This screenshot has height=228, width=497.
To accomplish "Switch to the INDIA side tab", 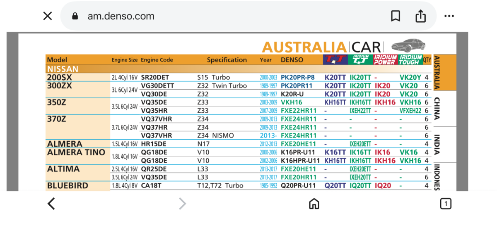I will pyautogui.click(x=437, y=144).
